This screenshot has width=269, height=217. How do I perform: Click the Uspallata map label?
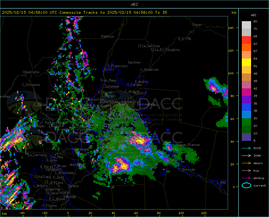31,72
